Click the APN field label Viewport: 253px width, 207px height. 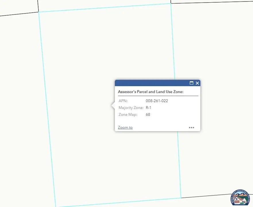pos(123,101)
